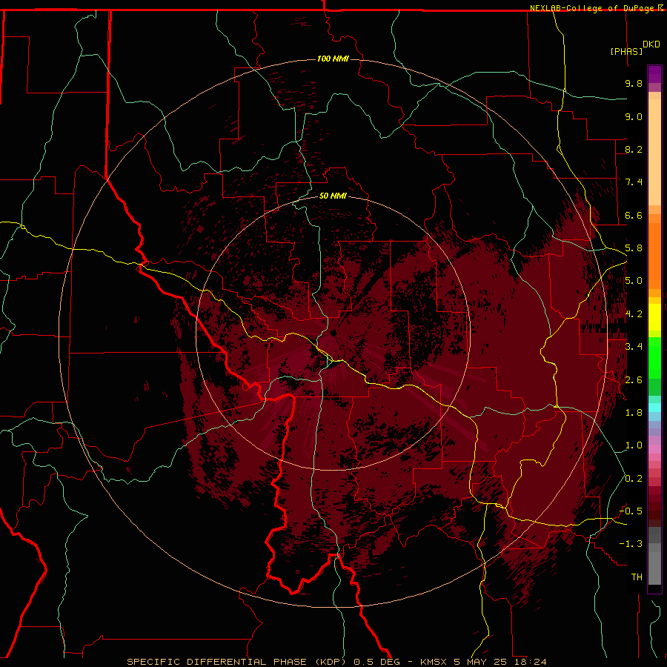Click the 7.4 value on the legend
This screenshot has height=667, width=667.
(x=634, y=182)
